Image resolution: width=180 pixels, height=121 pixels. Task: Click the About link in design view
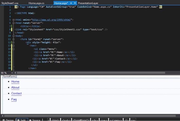(15, 87)
